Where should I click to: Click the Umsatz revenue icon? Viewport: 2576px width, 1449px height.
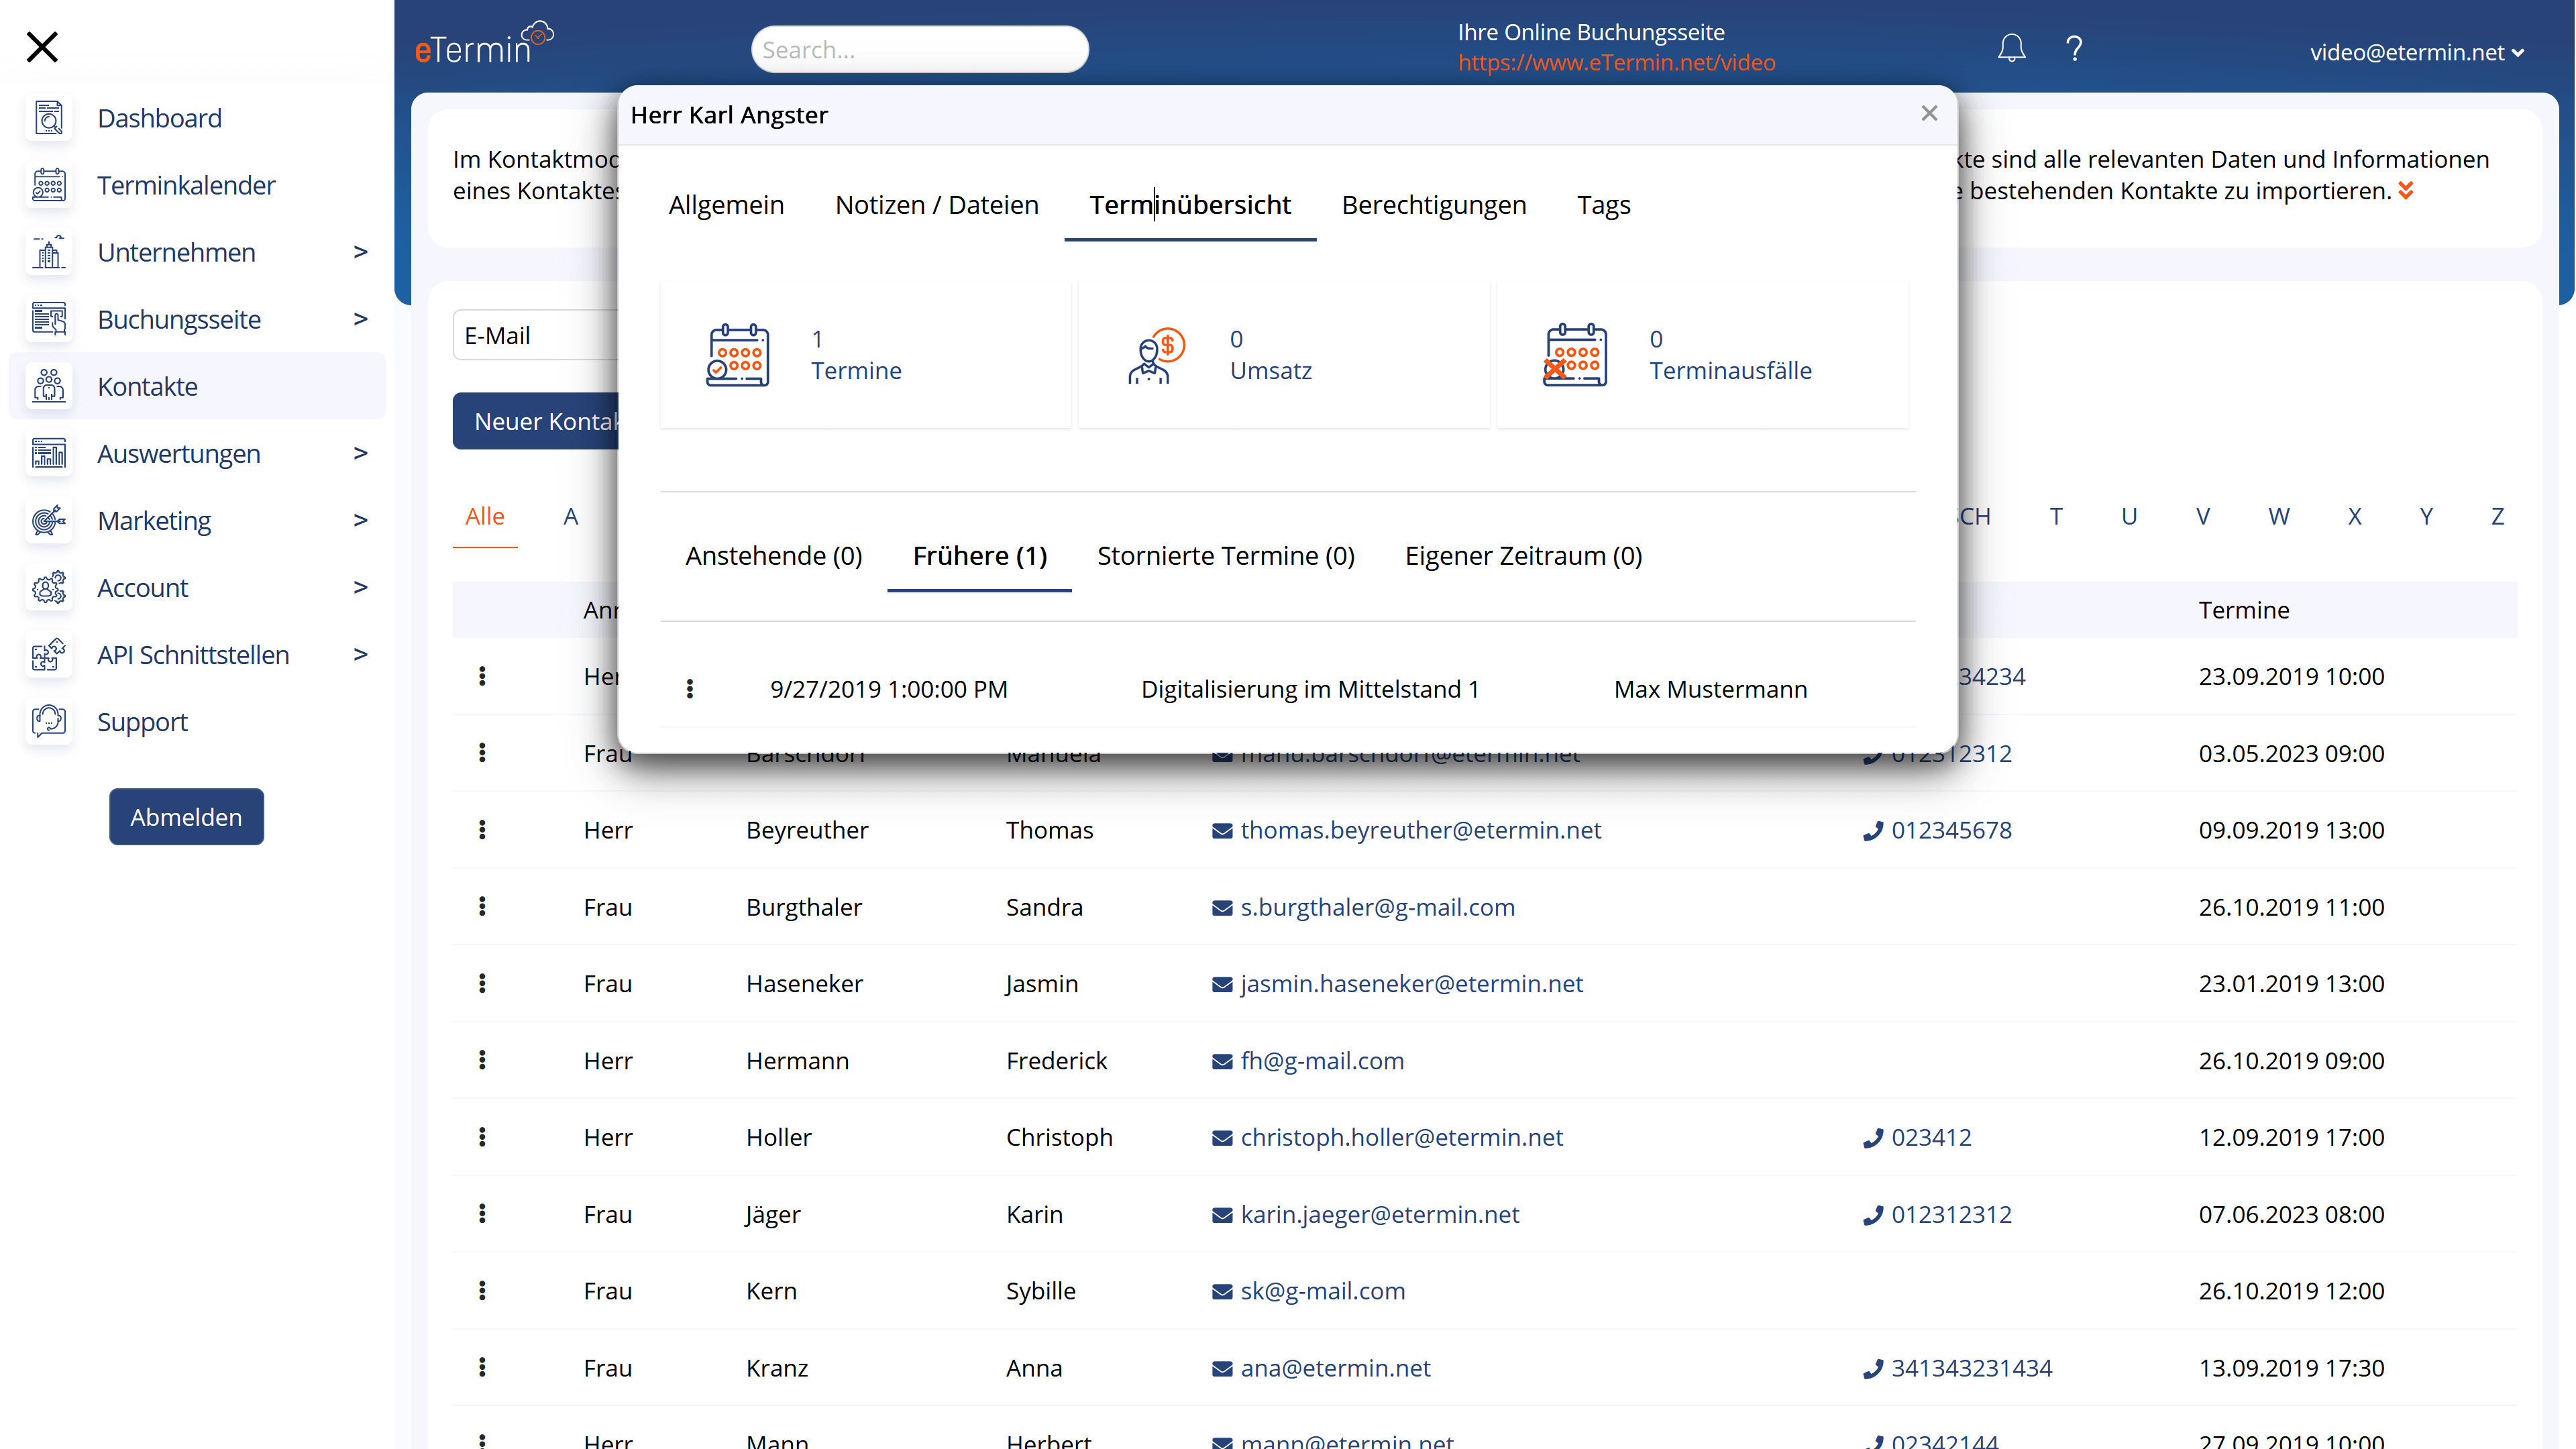click(1156, 354)
